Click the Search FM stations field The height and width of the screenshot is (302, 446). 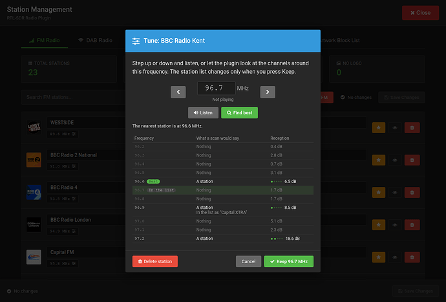click(x=74, y=98)
